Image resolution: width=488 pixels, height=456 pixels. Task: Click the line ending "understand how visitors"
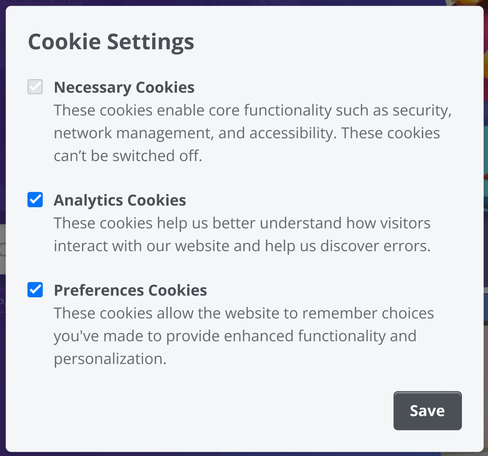[242, 223]
